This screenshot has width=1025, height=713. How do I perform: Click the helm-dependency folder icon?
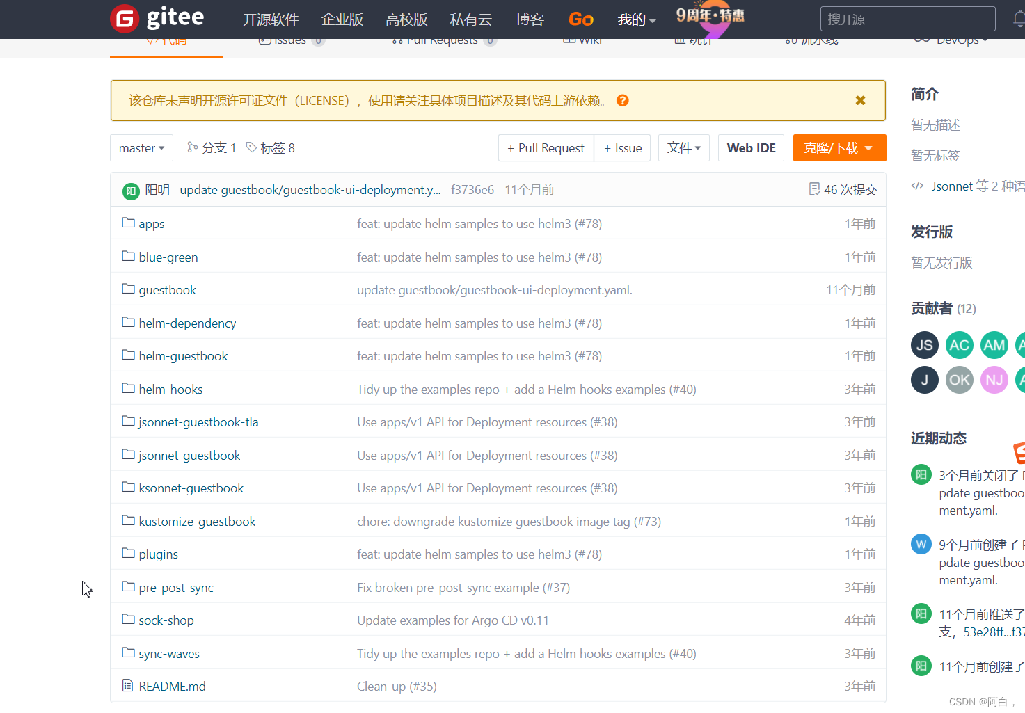coord(128,322)
